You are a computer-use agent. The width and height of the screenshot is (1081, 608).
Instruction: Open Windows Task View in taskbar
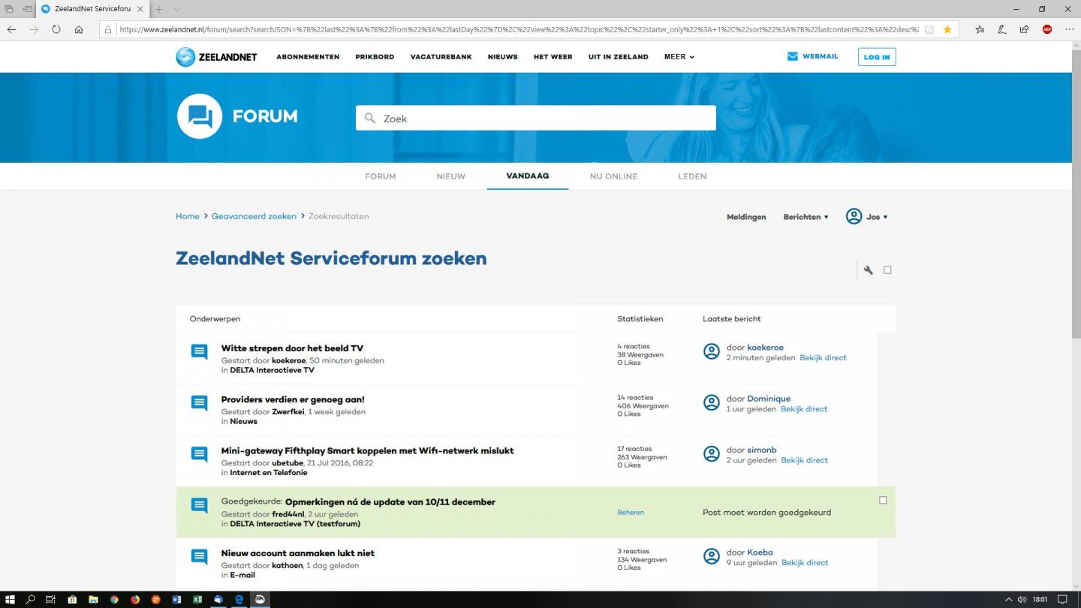(x=51, y=600)
